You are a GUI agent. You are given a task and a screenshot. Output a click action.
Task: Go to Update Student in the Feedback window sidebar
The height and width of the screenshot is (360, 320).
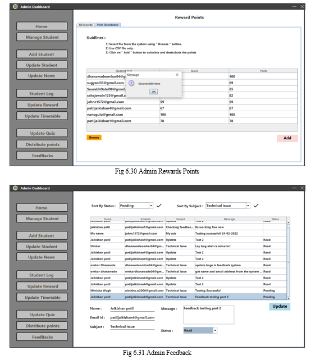point(42,247)
